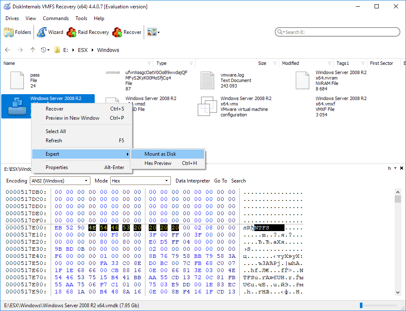This screenshot has height=311, width=406.
Task: Open the view mode thumbnails icon
Action: (x=152, y=32)
